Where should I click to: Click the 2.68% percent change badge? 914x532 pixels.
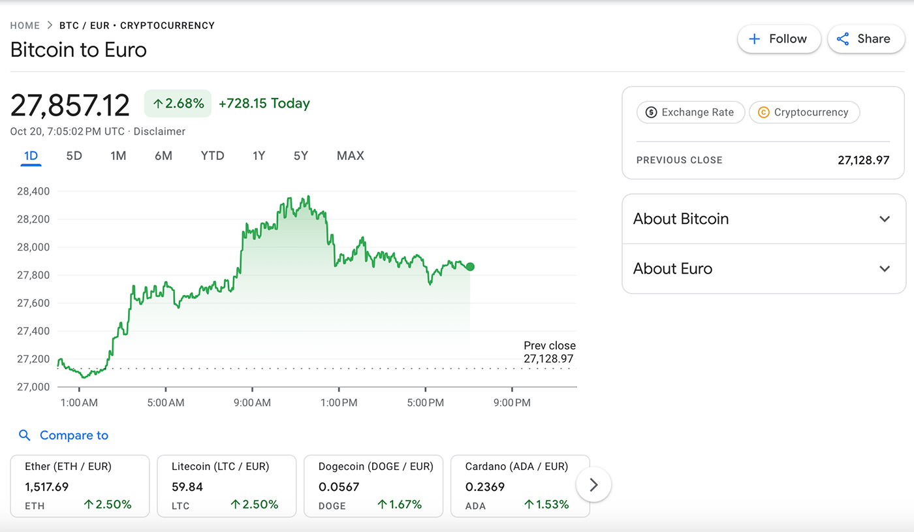(178, 103)
